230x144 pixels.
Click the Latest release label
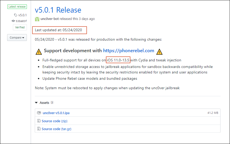pyautogui.click(x=17, y=7)
